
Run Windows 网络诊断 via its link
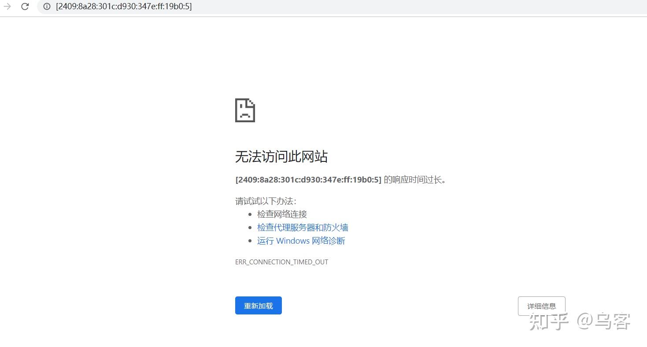(301, 241)
